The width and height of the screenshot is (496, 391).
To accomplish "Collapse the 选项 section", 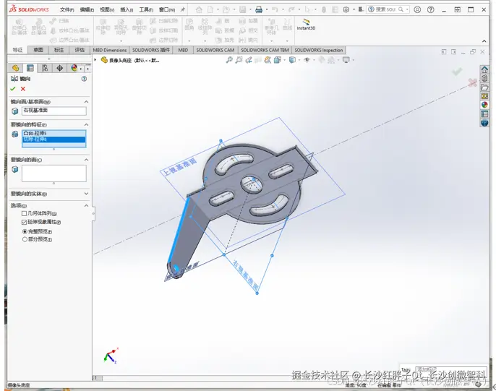I will [x=86, y=205].
